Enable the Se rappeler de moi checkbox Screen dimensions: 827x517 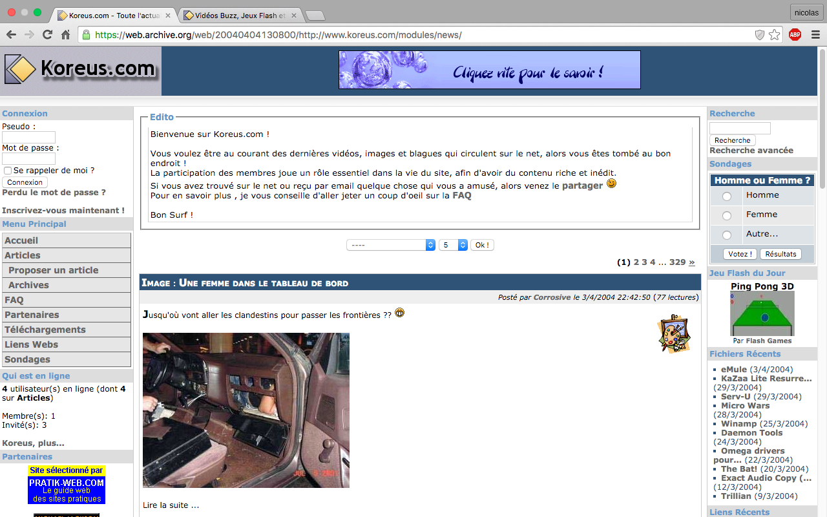click(x=8, y=171)
